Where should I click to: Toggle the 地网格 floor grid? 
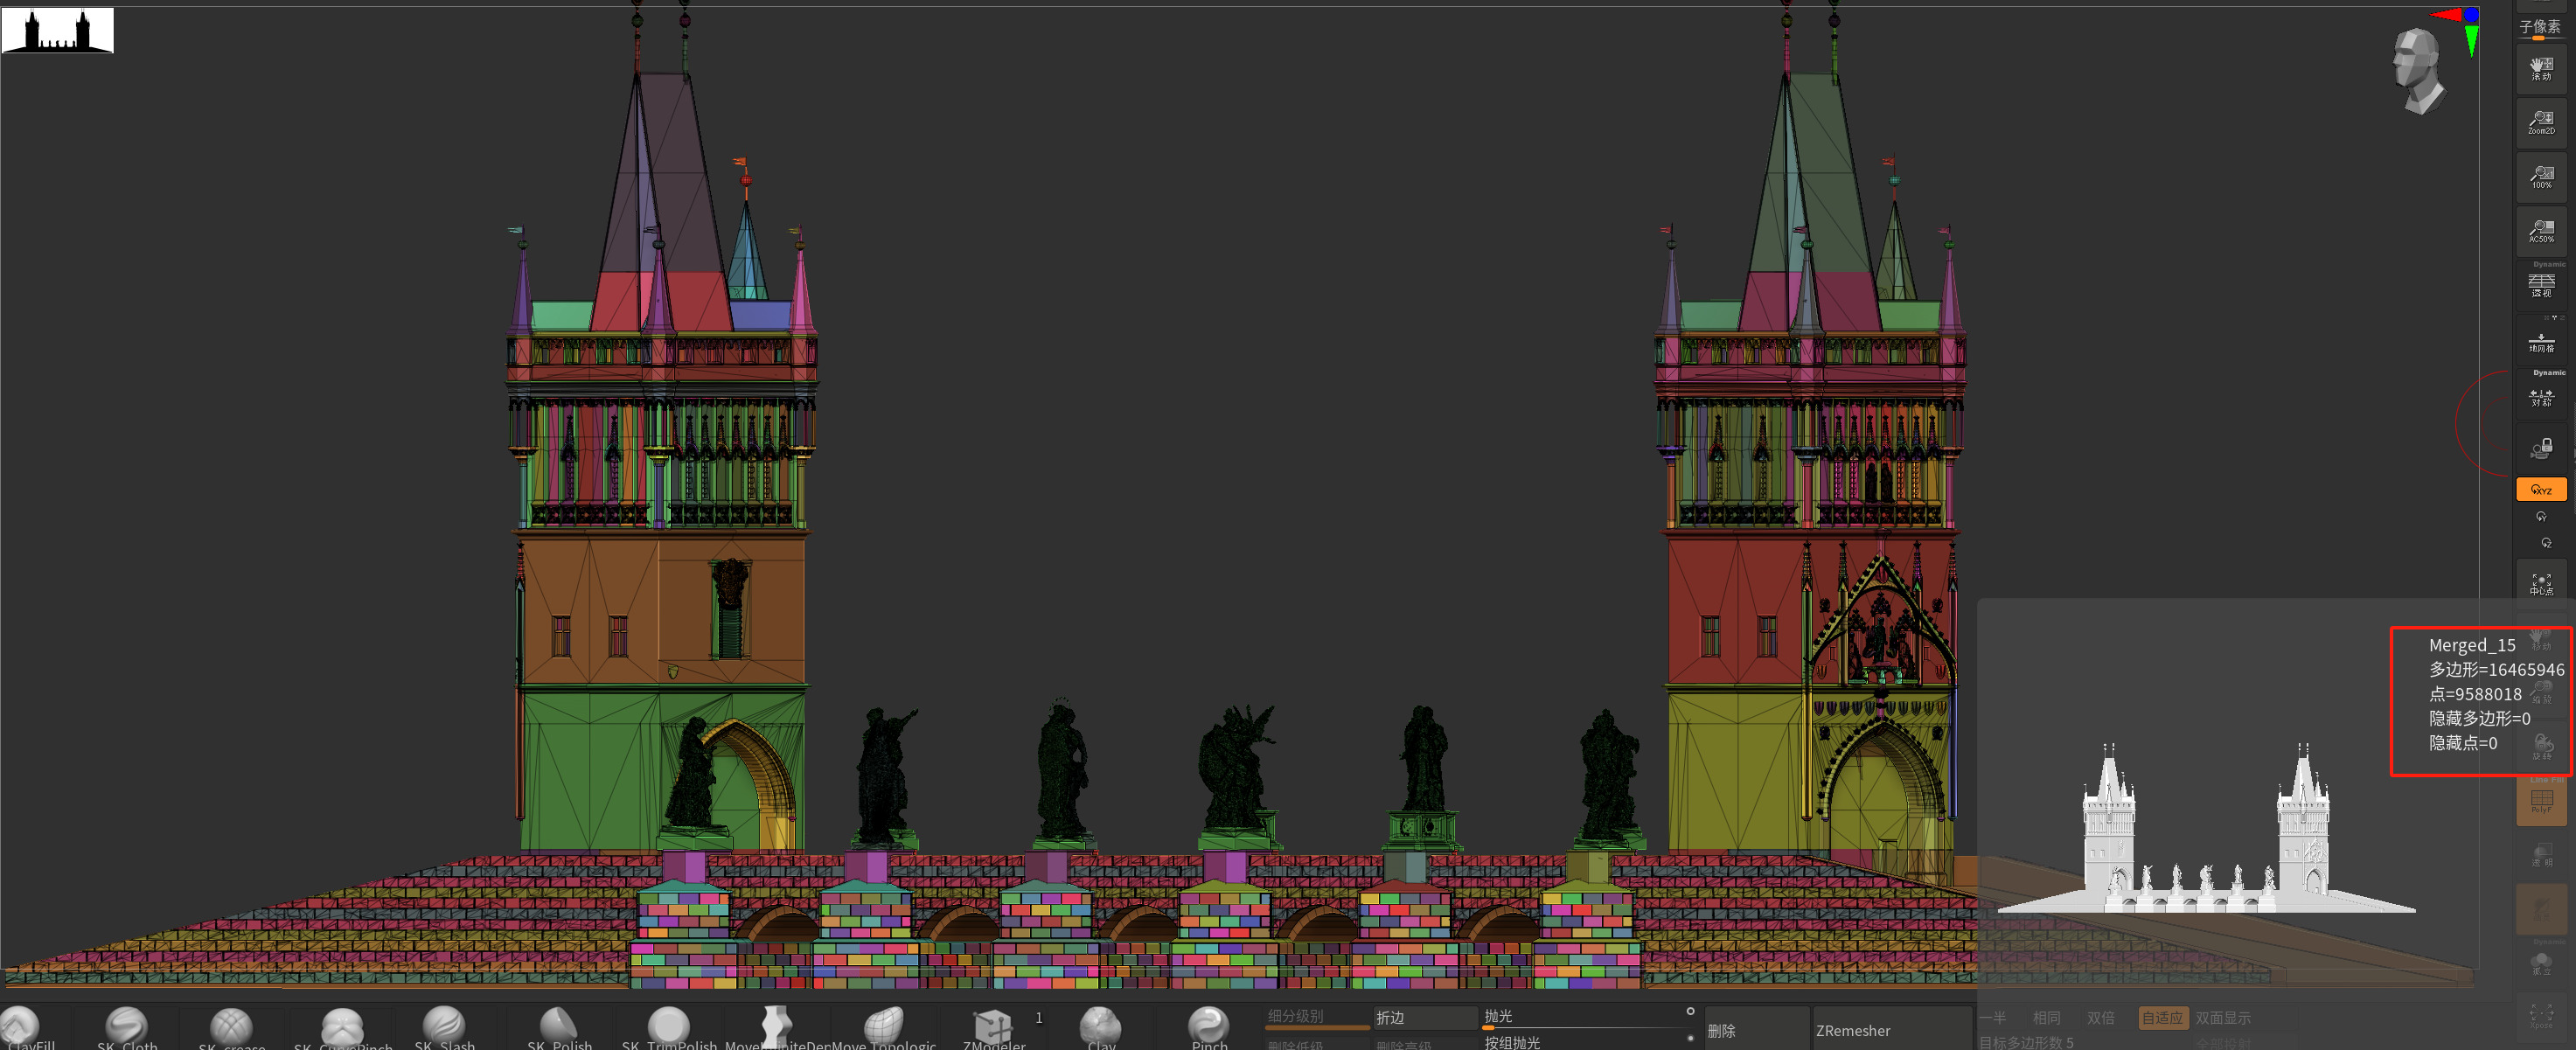(2541, 342)
